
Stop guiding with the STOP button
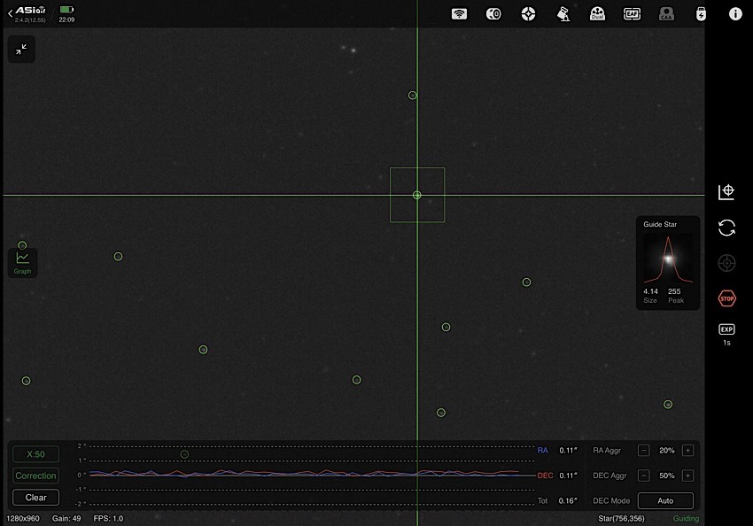726,298
